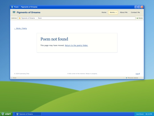Minimize the Poem window

(x=136, y=7)
